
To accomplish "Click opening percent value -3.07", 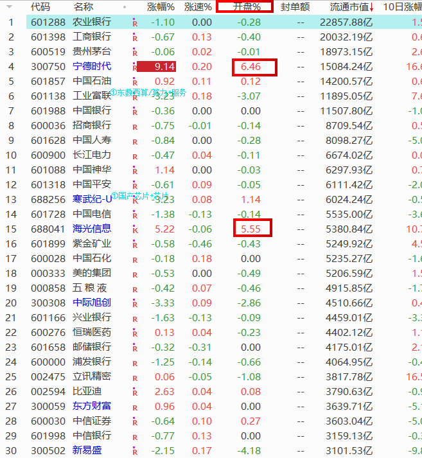I will click(249, 96).
